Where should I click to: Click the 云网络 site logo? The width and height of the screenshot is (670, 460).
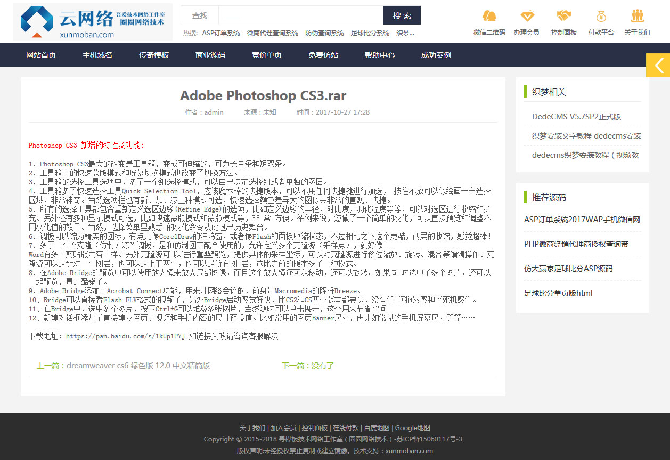coord(93,22)
